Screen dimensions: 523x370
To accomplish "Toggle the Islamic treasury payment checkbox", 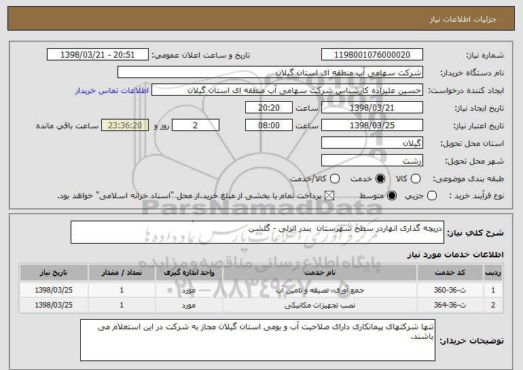I will tap(329, 196).
